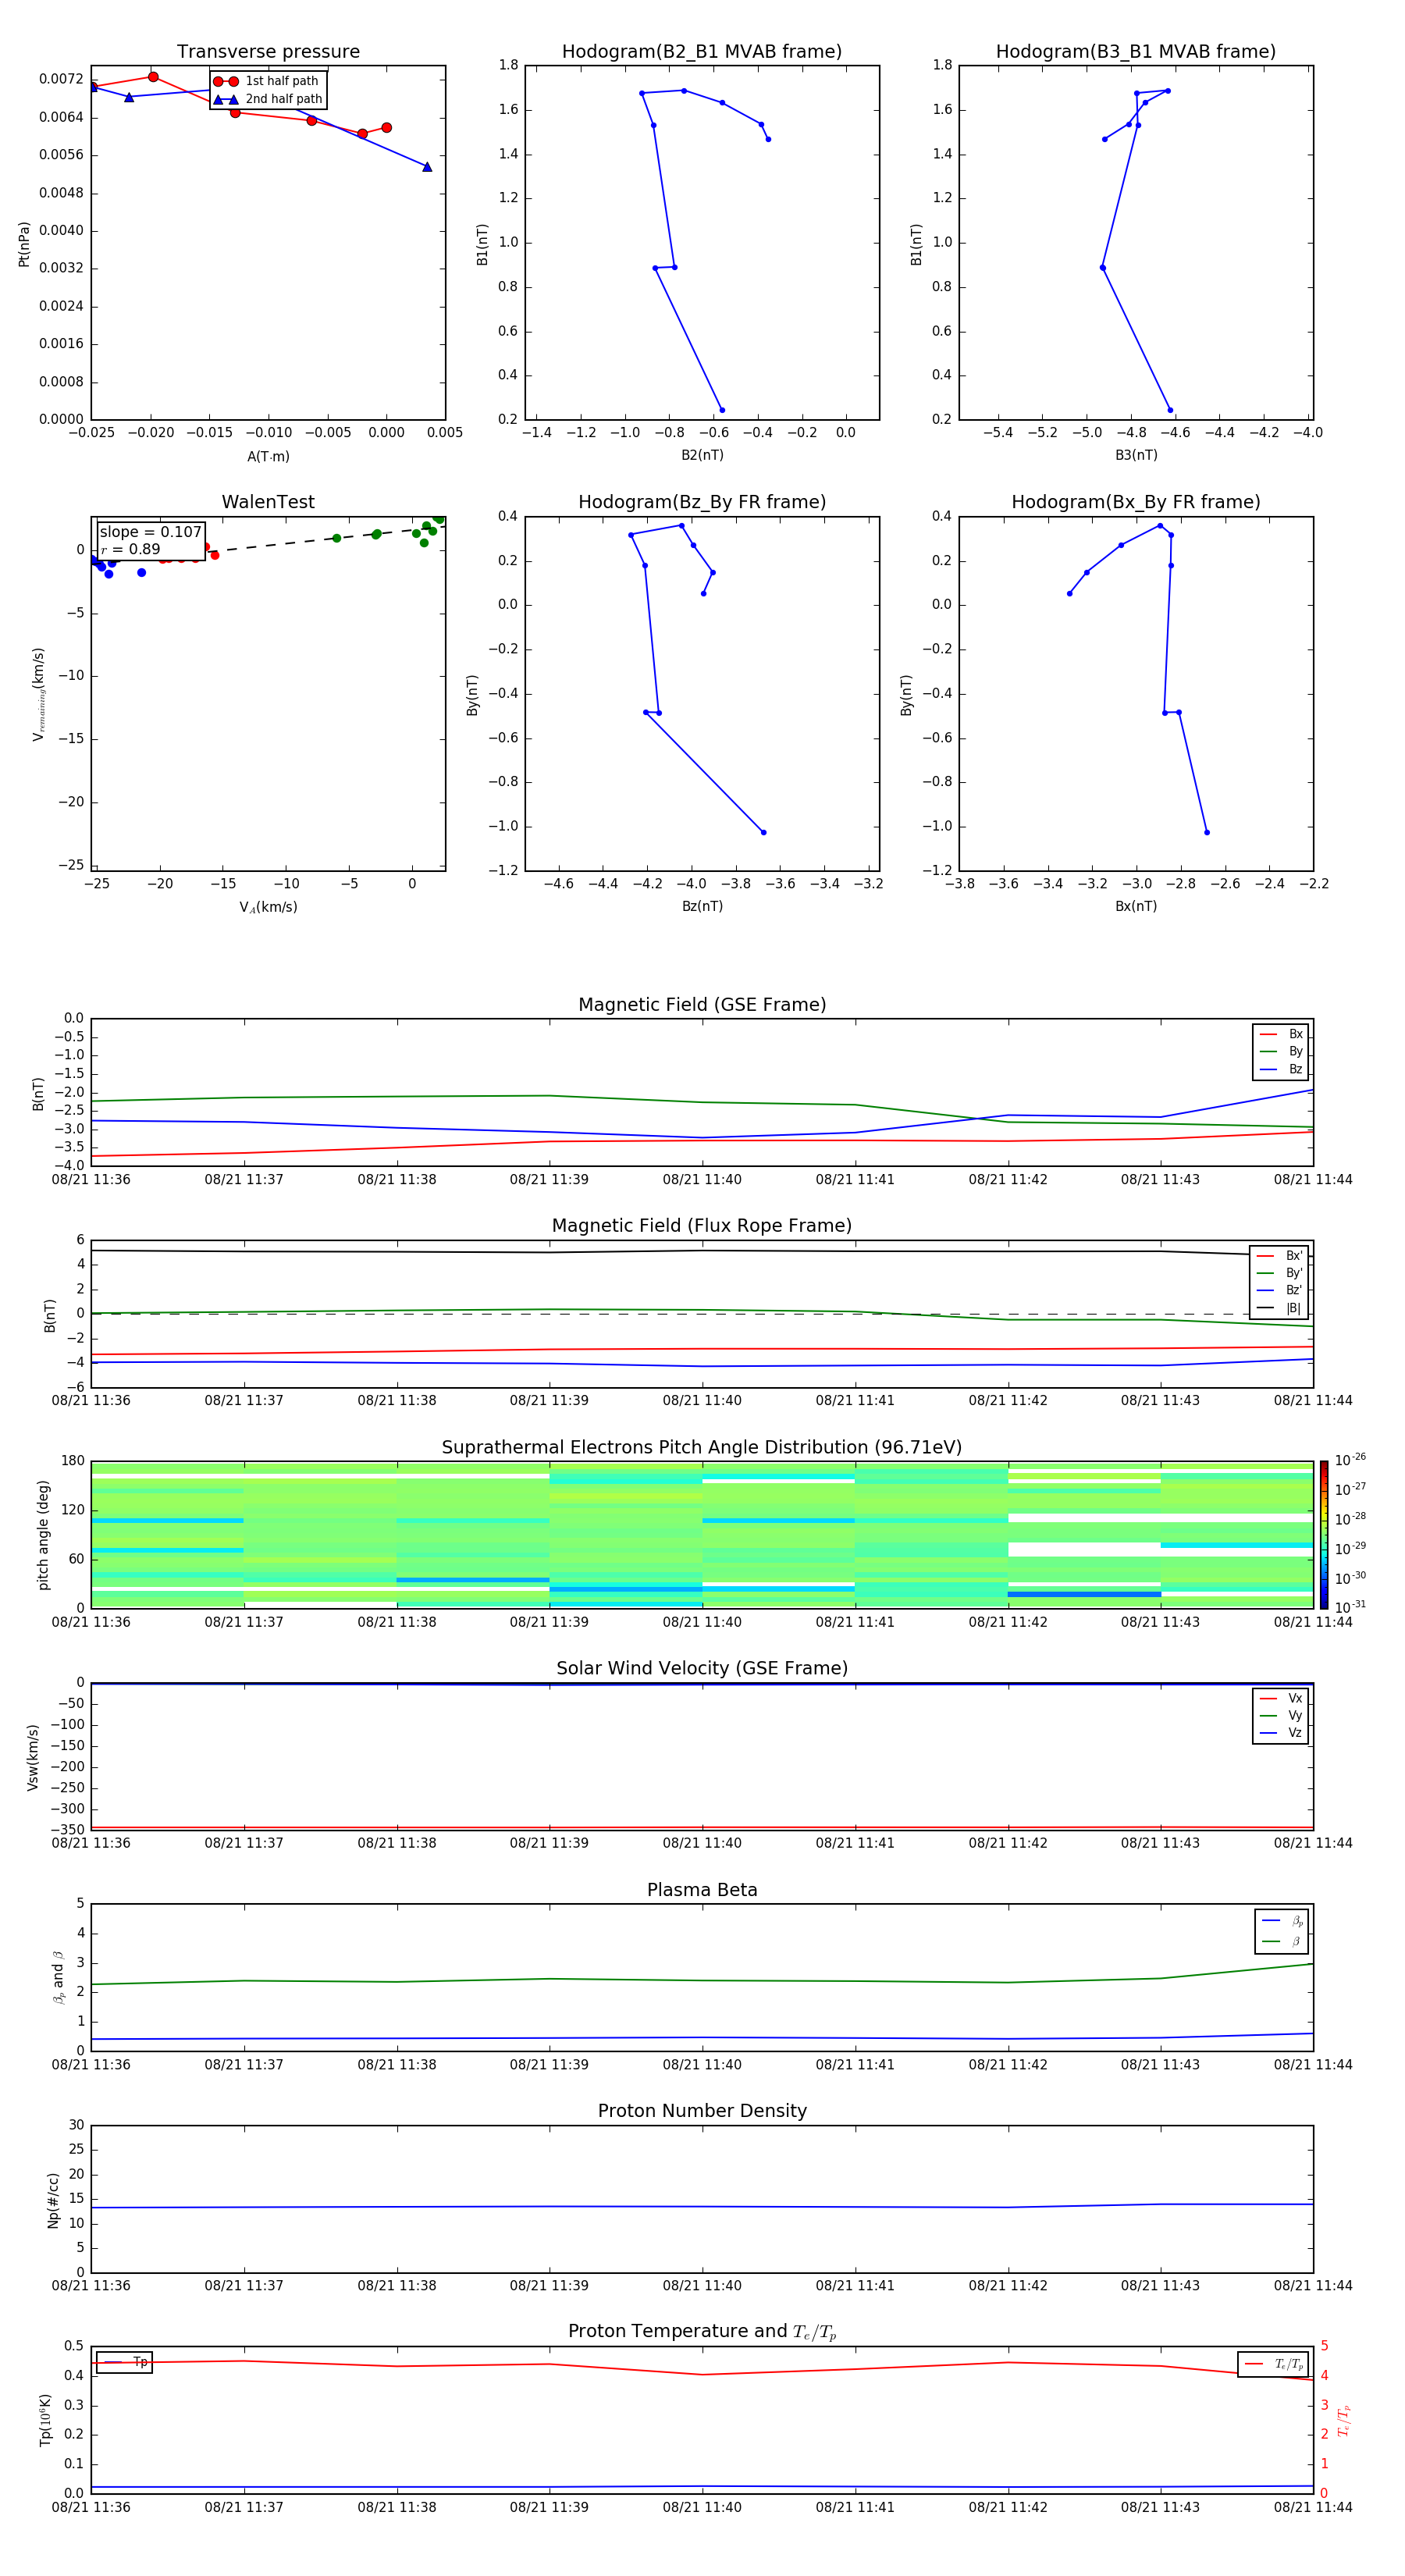Click the "Transverse pressure" plot title
1405x2576 pixels.
tap(268, 52)
